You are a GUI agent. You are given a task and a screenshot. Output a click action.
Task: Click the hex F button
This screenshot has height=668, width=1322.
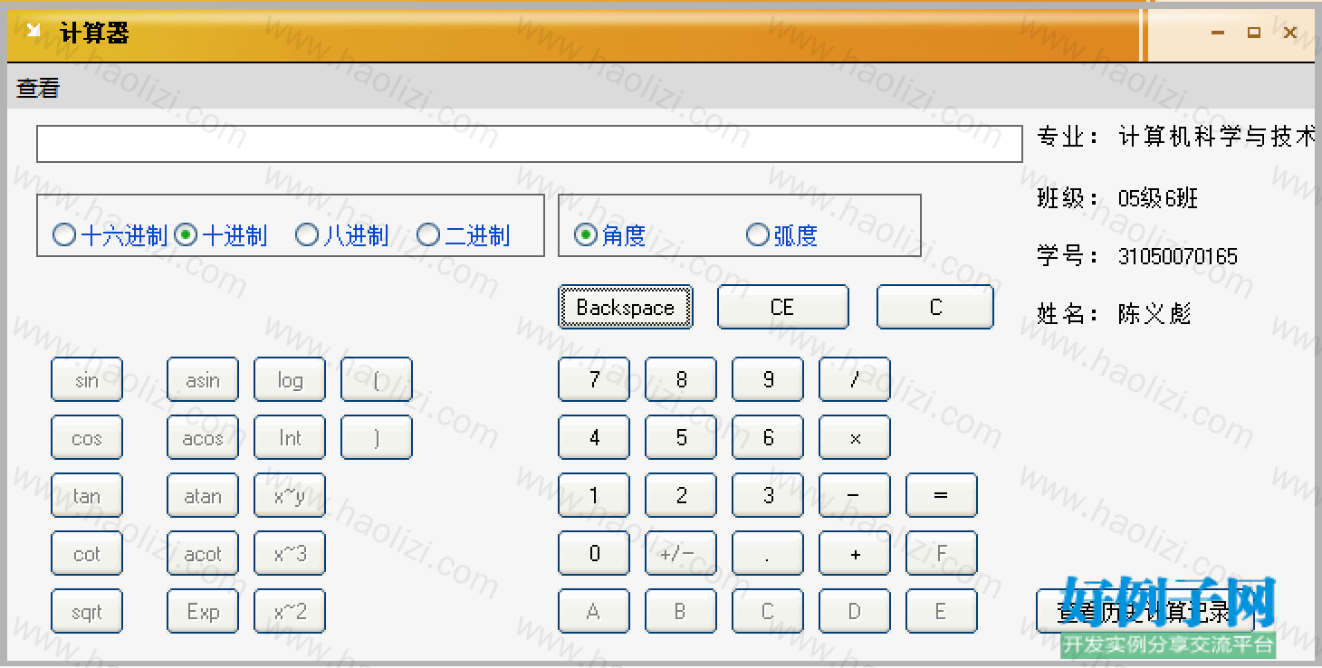coord(942,553)
